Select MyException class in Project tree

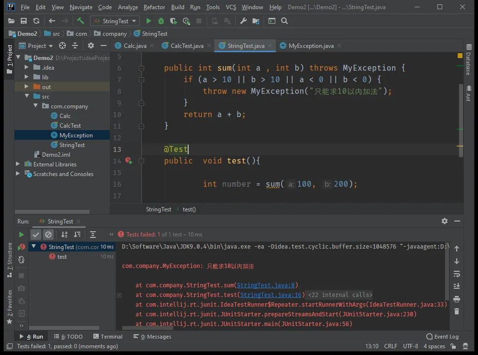[x=76, y=135]
